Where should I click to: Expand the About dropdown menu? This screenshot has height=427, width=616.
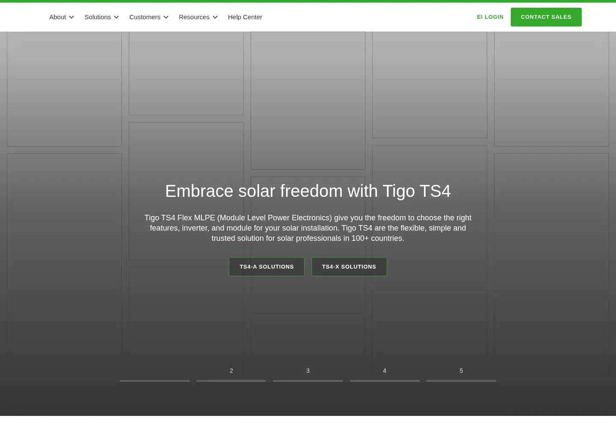click(62, 17)
